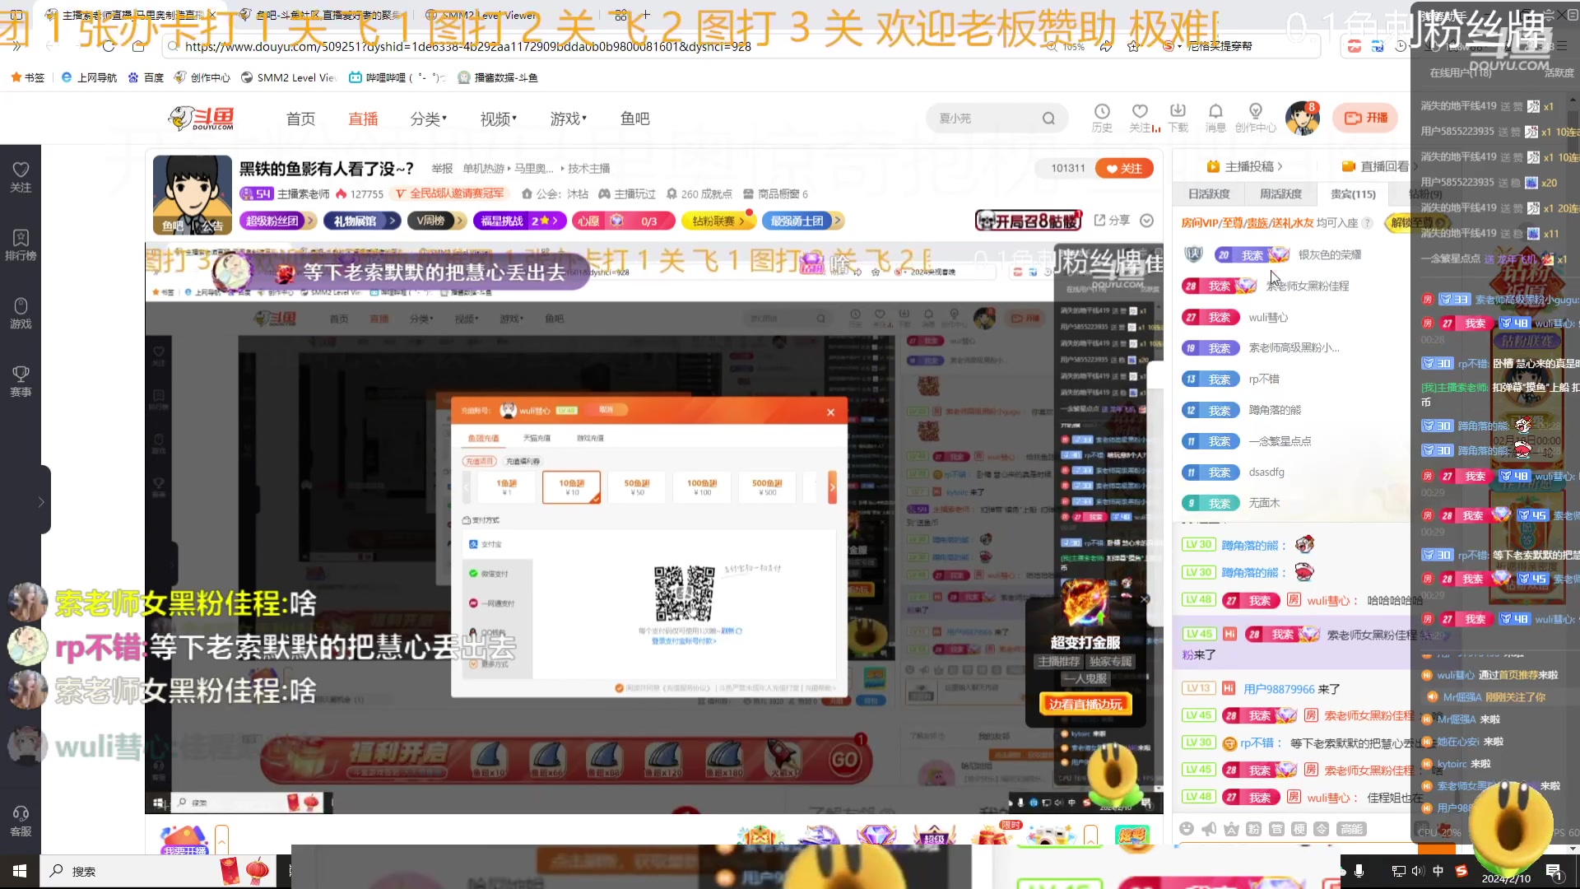Expand the round chevron next to 分享
The height and width of the screenshot is (889, 1580).
coord(1147,220)
